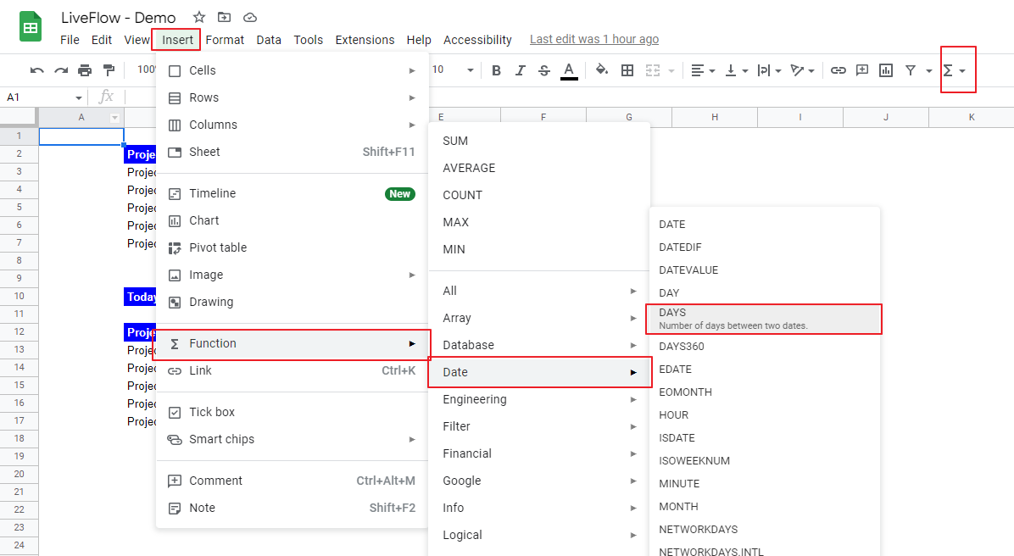Image resolution: width=1014 pixels, height=556 pixels.
Task: Choose Pivot table from Insert menu
Action: (292, 247)
